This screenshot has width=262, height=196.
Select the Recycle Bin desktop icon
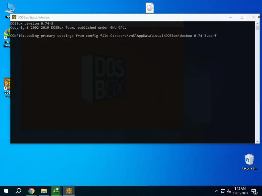point(249,162)
